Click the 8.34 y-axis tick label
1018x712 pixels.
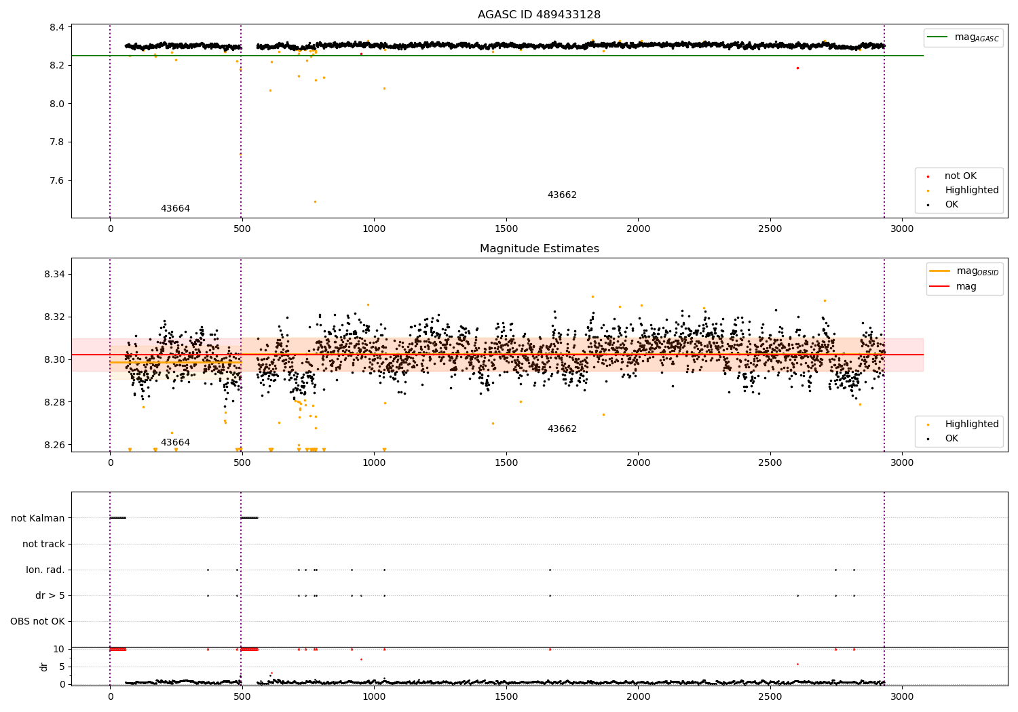[x=54, y=274]
